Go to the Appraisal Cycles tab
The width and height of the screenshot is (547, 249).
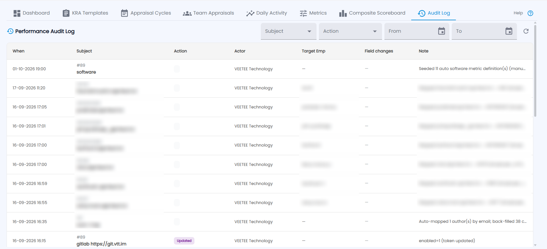146,13
